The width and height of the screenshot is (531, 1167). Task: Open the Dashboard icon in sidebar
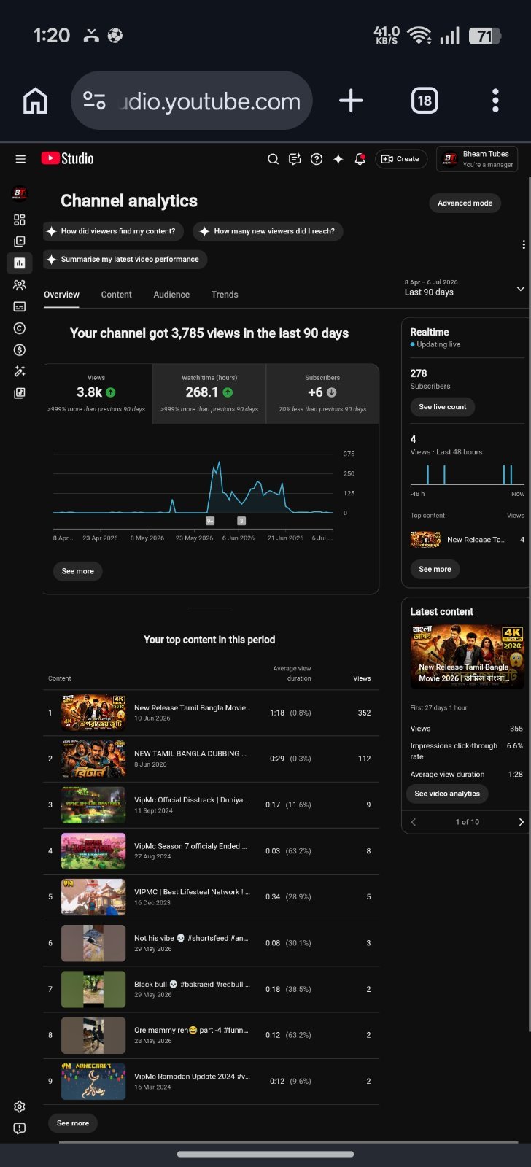(20, 220)
